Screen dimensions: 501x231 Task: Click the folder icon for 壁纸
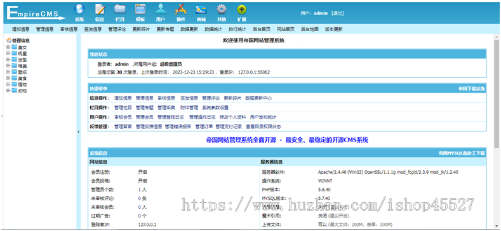pyautogui.click(x=15, y=72)
